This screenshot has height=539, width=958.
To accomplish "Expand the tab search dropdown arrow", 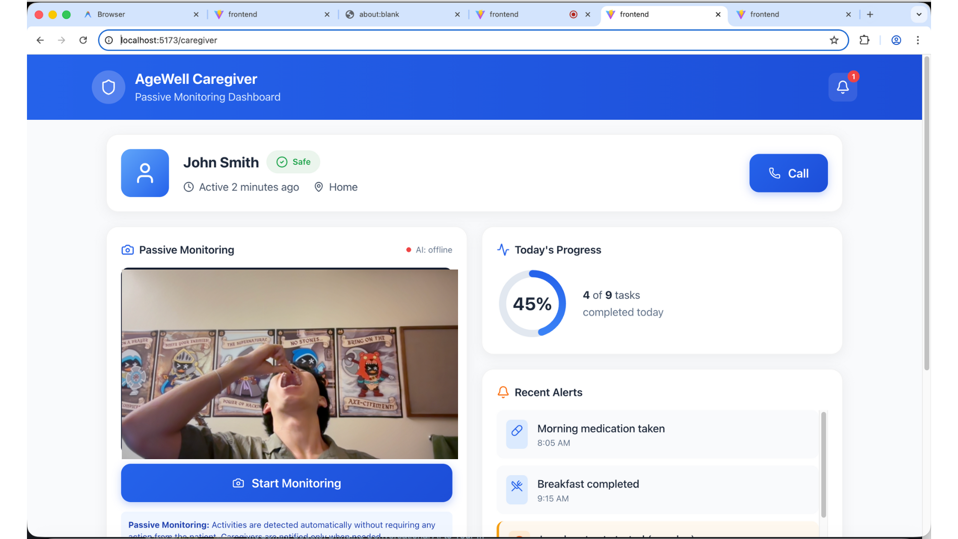I will click(x=919, y=14).
